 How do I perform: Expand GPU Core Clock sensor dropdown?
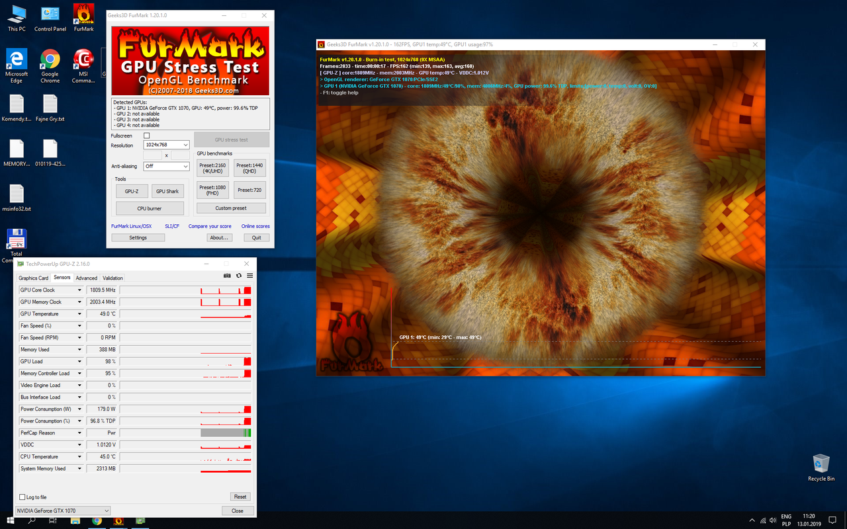click(x=79, y=290)
